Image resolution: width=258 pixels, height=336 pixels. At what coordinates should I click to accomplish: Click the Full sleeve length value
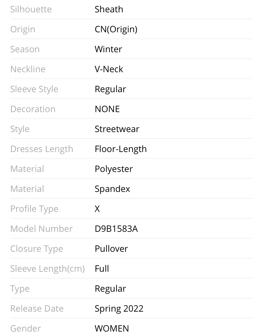click(x=102, y=269)
